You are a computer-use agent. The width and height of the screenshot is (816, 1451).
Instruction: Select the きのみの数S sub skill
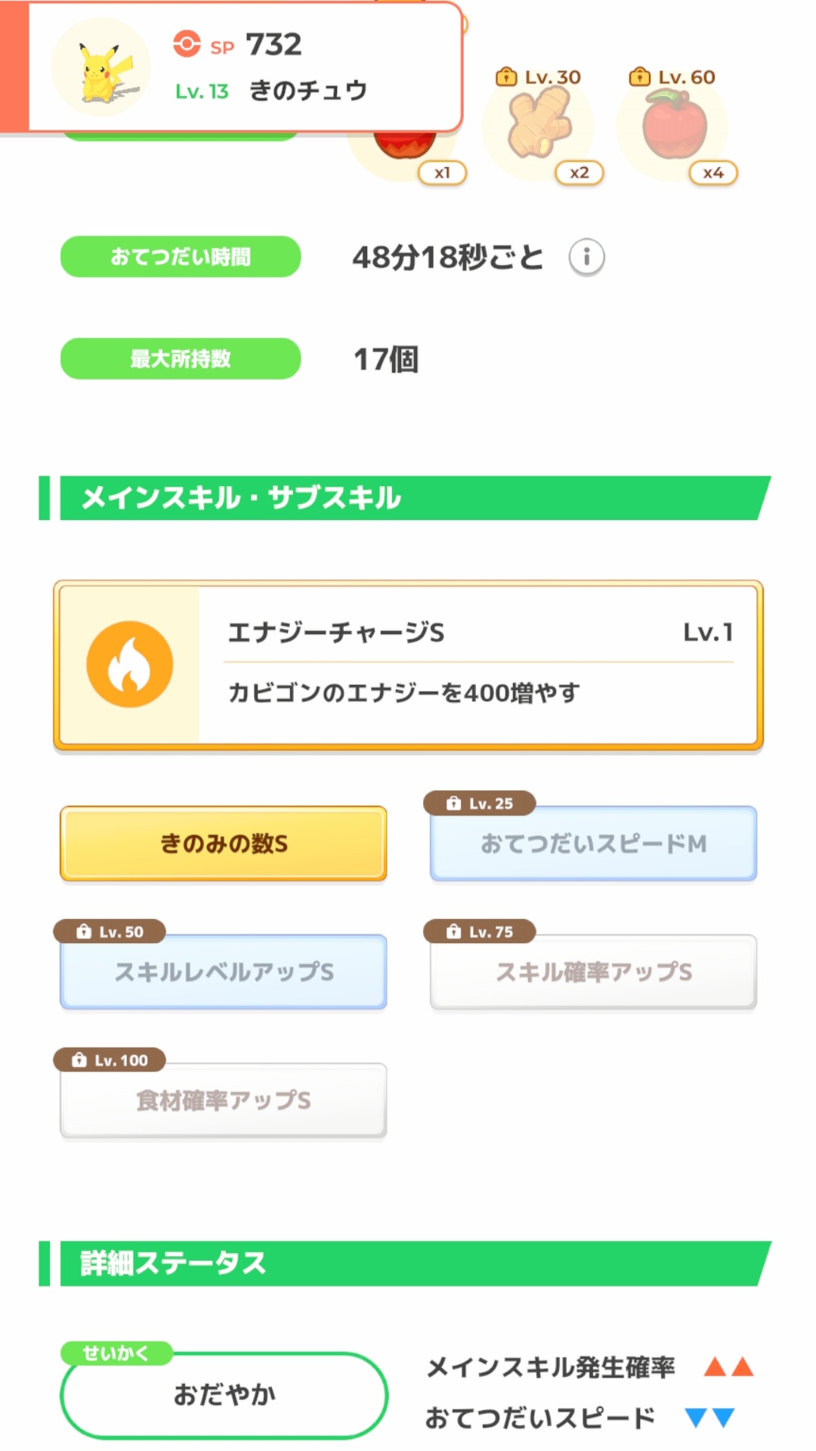pos(224,843)
